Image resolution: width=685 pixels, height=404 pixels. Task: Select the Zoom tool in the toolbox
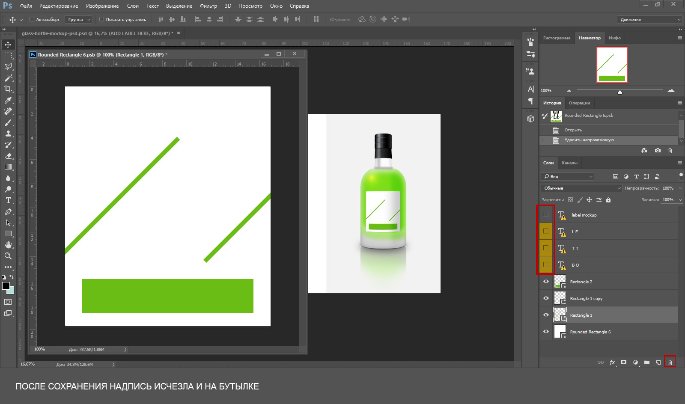click(8, 256)
